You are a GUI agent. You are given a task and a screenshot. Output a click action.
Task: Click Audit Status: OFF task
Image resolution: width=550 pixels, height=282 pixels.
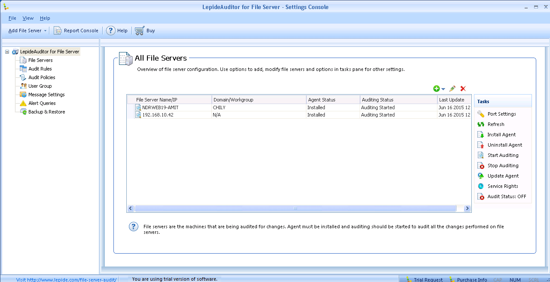click(x=507, y=196)
